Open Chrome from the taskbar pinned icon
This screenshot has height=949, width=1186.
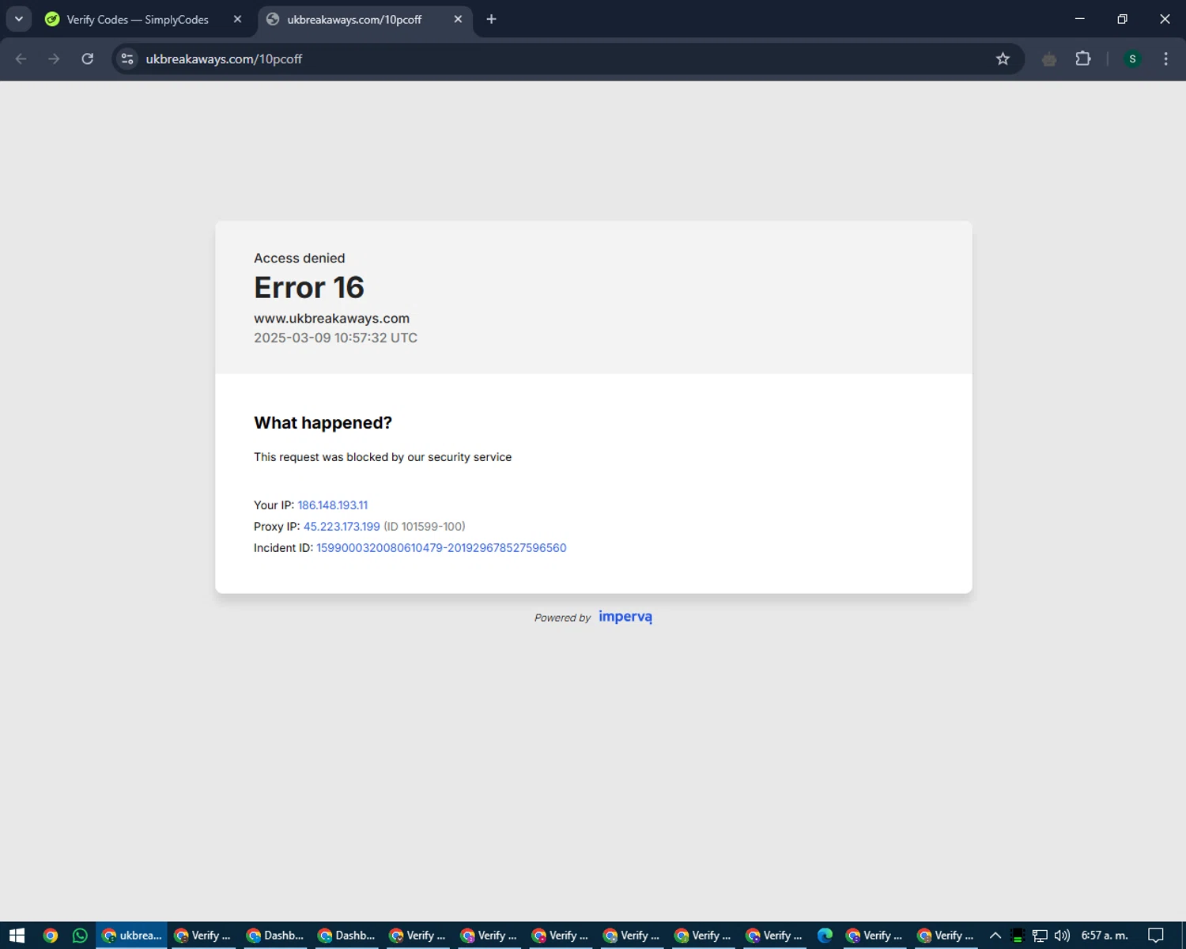[x=50, y=936]
